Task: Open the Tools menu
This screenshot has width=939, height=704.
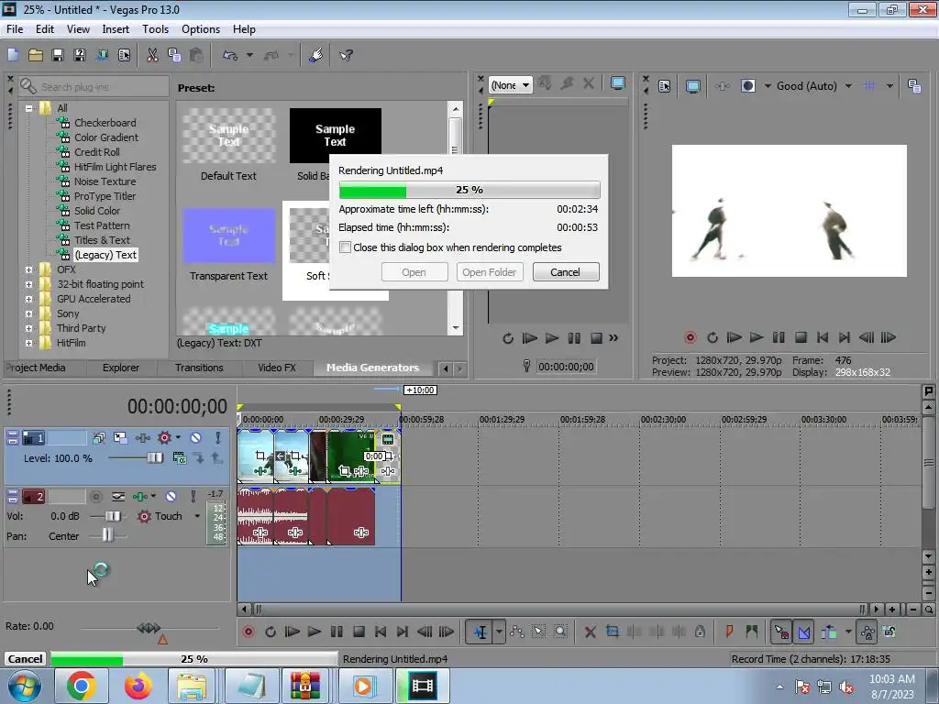Action: click(x=155, y=28)
